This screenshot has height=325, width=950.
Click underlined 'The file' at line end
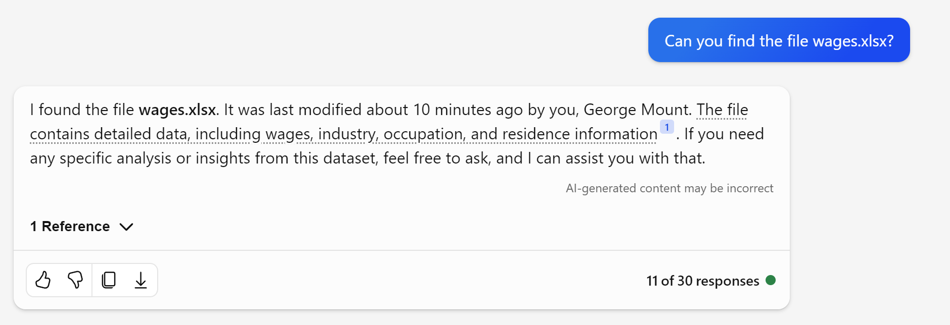click(722, 110)
